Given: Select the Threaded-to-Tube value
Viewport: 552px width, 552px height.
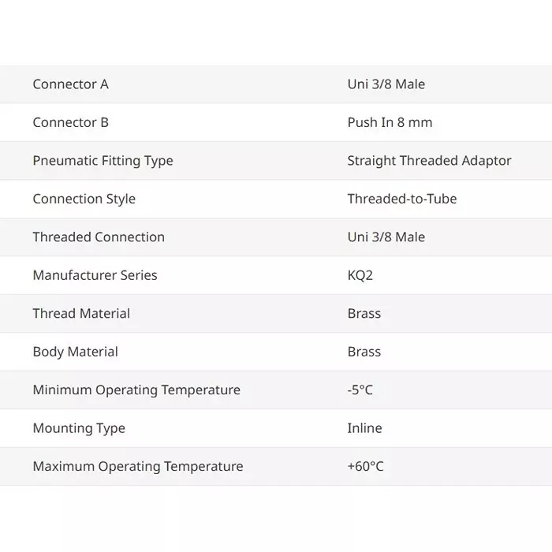Looking at the screenshot, I should (x=401, y=199).
